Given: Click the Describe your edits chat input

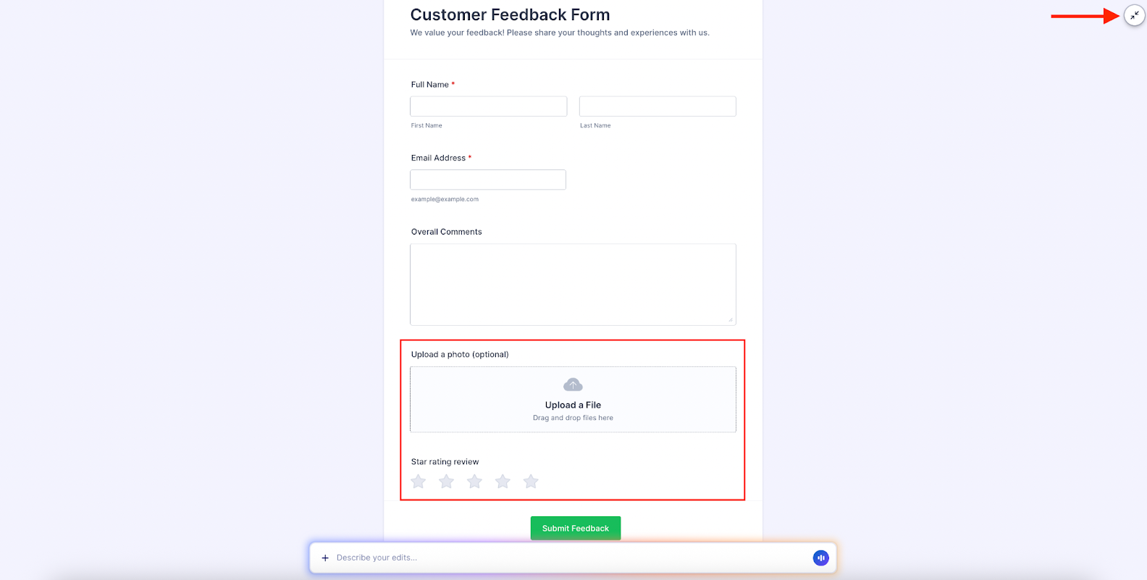Looking at the screenshot, I should coord(507,558).
